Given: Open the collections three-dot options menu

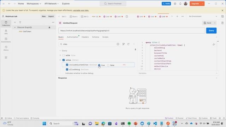Looking at the screenshot, I should pyautogui.click(x=53, y=22).
